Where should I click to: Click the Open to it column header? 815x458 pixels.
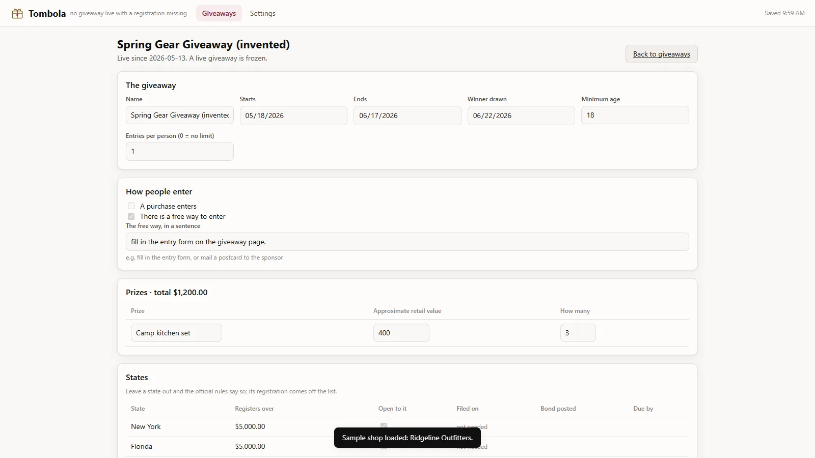tap(392, 409)
